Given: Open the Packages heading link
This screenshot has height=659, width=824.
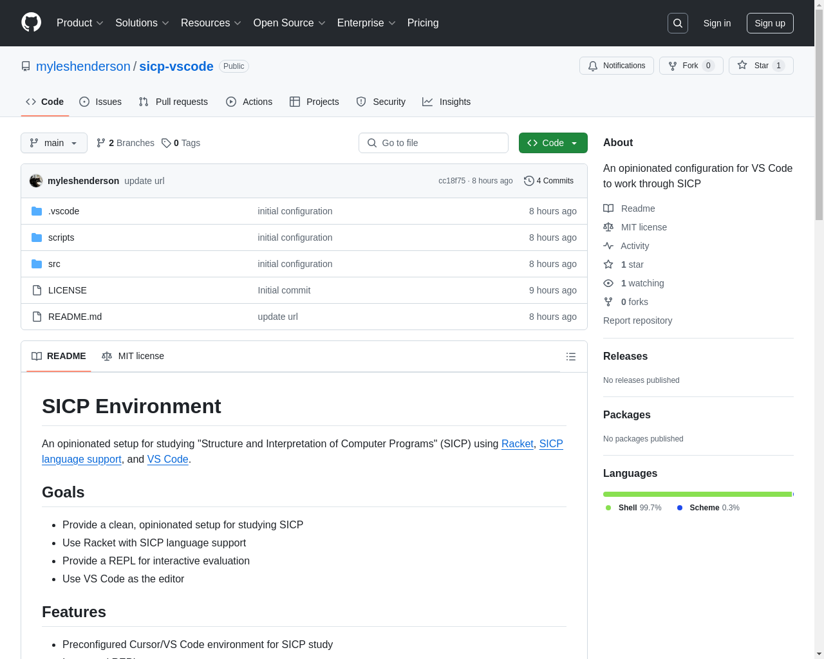Looking at the screenshot, I should pos(627,414).
